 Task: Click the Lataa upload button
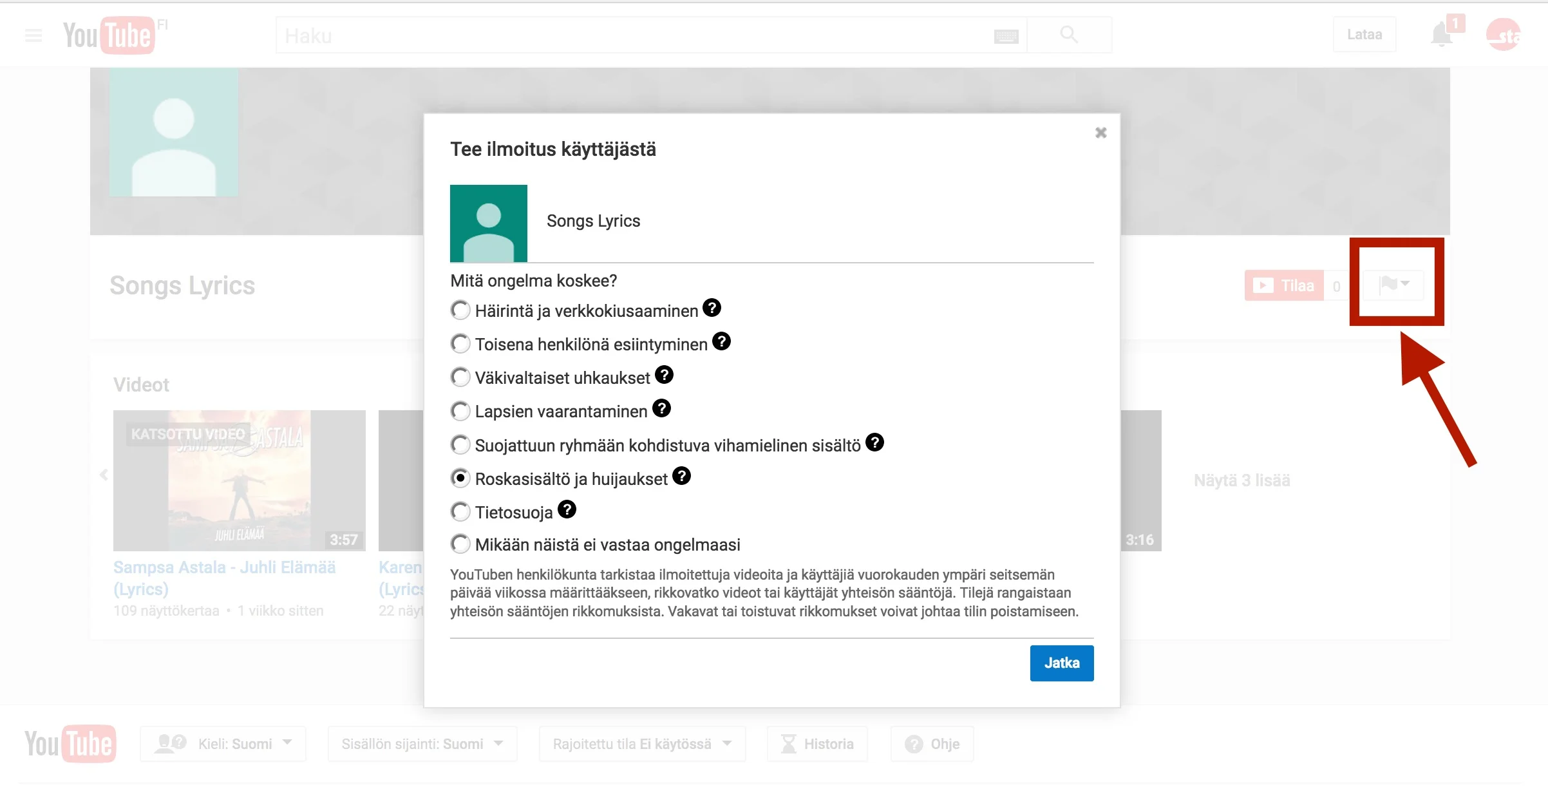[x=1364, y=35]
